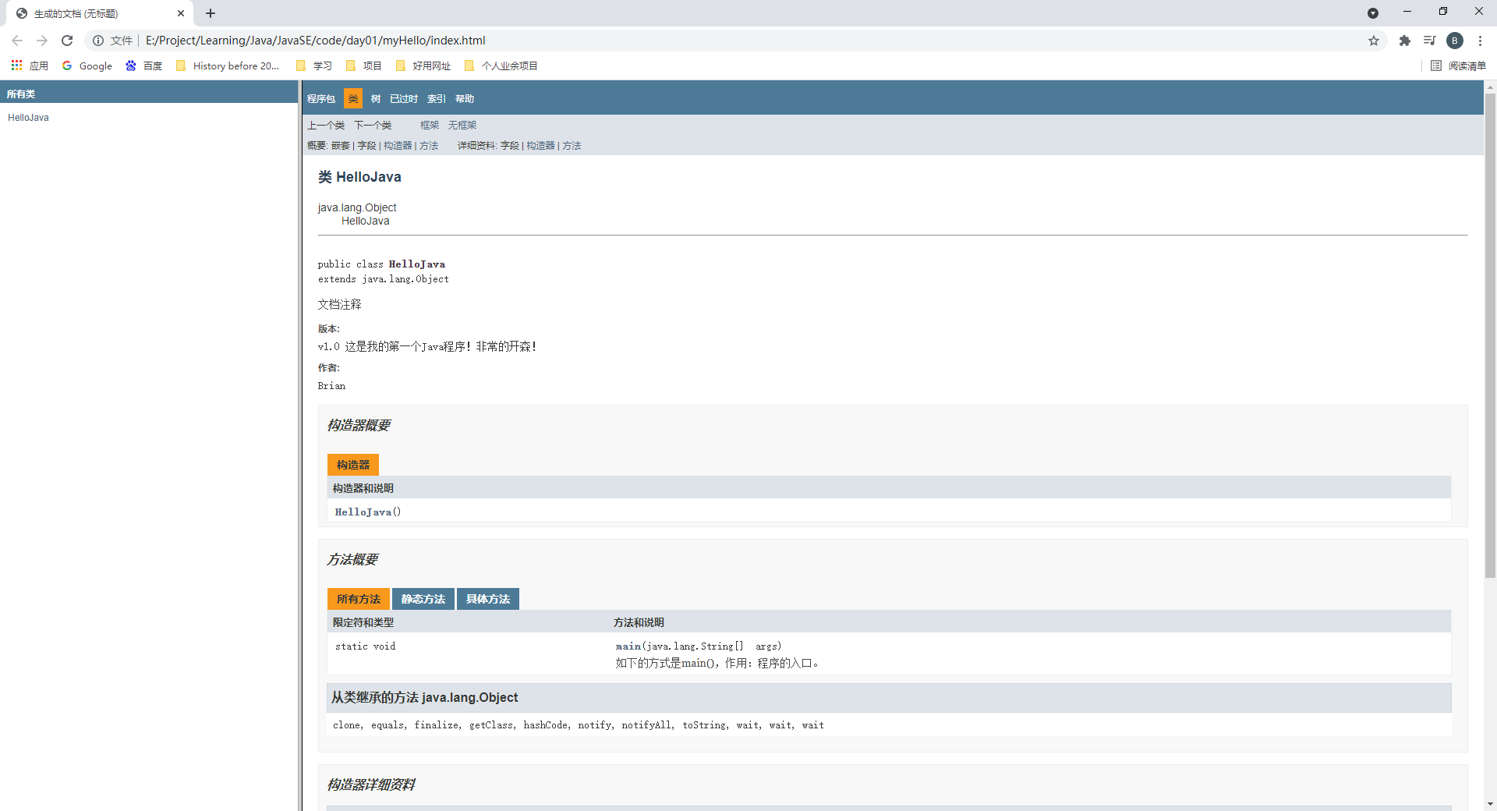Open the Chrome profile avatar B
Image resolution: width=1497 pixels, height=811 pixels.
[1455, 41]
